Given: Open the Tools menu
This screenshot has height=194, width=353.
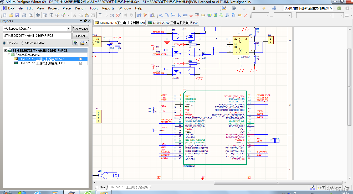Looking at the screenshot, I should click(94, 8).
